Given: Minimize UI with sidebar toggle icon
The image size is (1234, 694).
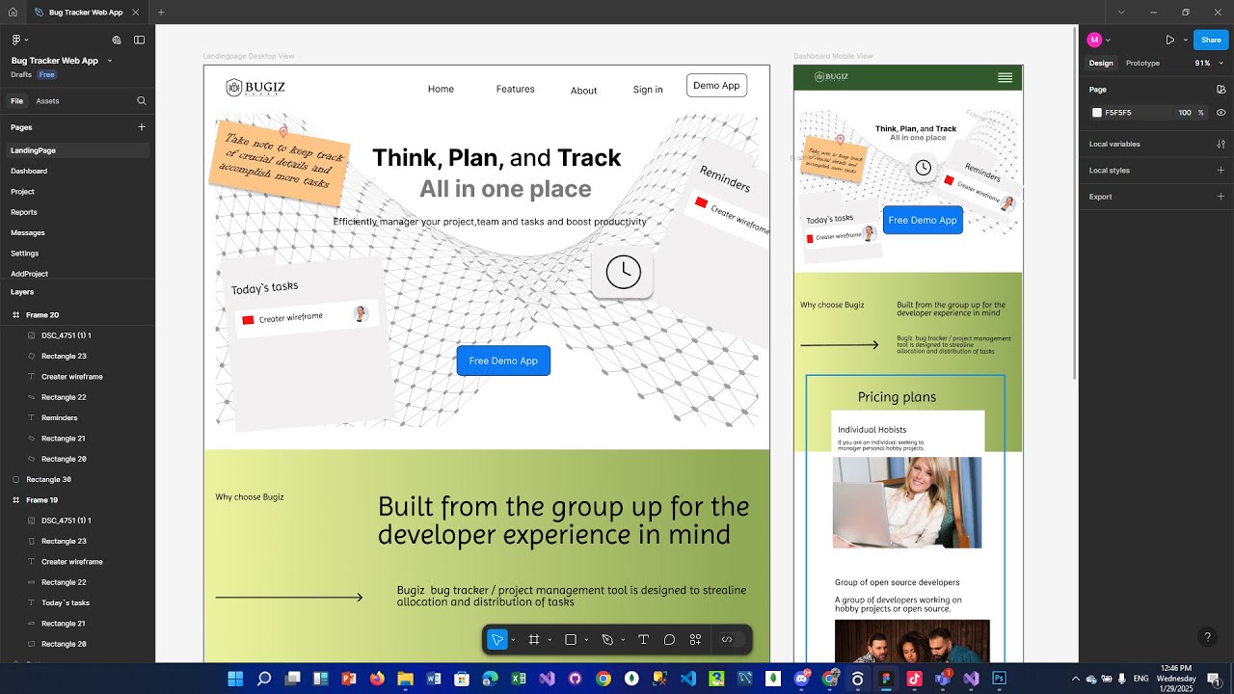Looking at the screenshot, I should (139, 40).
